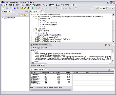Click the status code column header
116x95 pixels.
46,73
